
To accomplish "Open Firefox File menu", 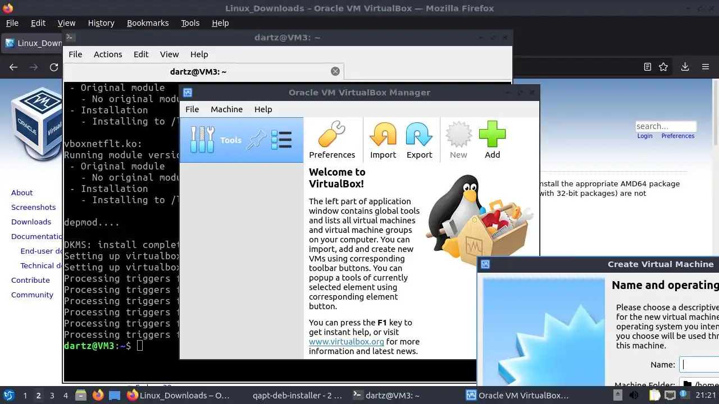I will [x=12, y=23].
